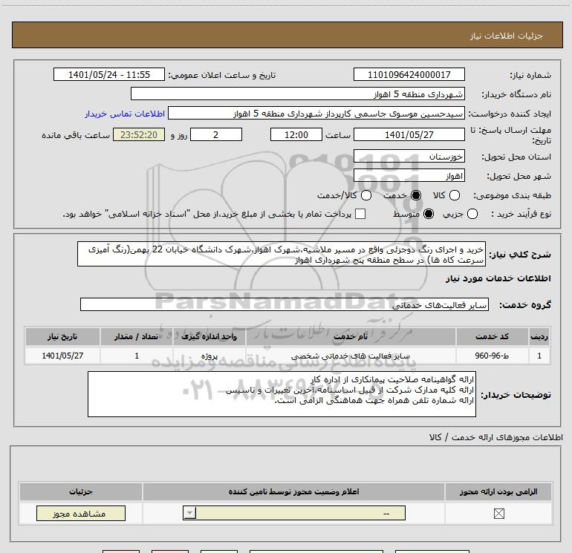Click the delivery province field خوزستان
This screenshot has width=572, height=553.
[409, 157]
